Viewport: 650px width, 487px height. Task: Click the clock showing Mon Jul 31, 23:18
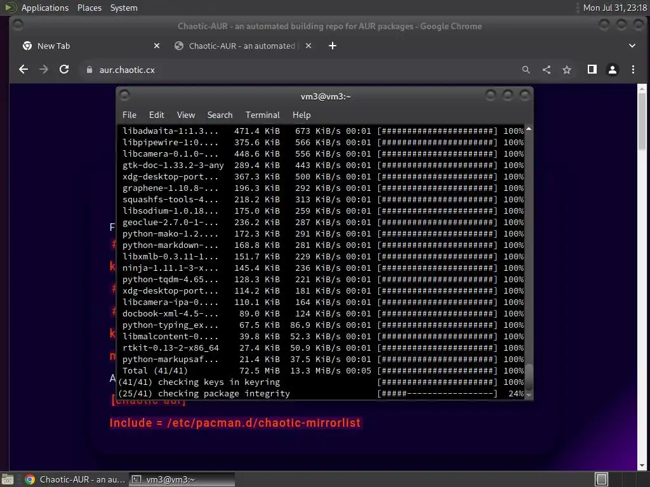(x=614, y=8)
